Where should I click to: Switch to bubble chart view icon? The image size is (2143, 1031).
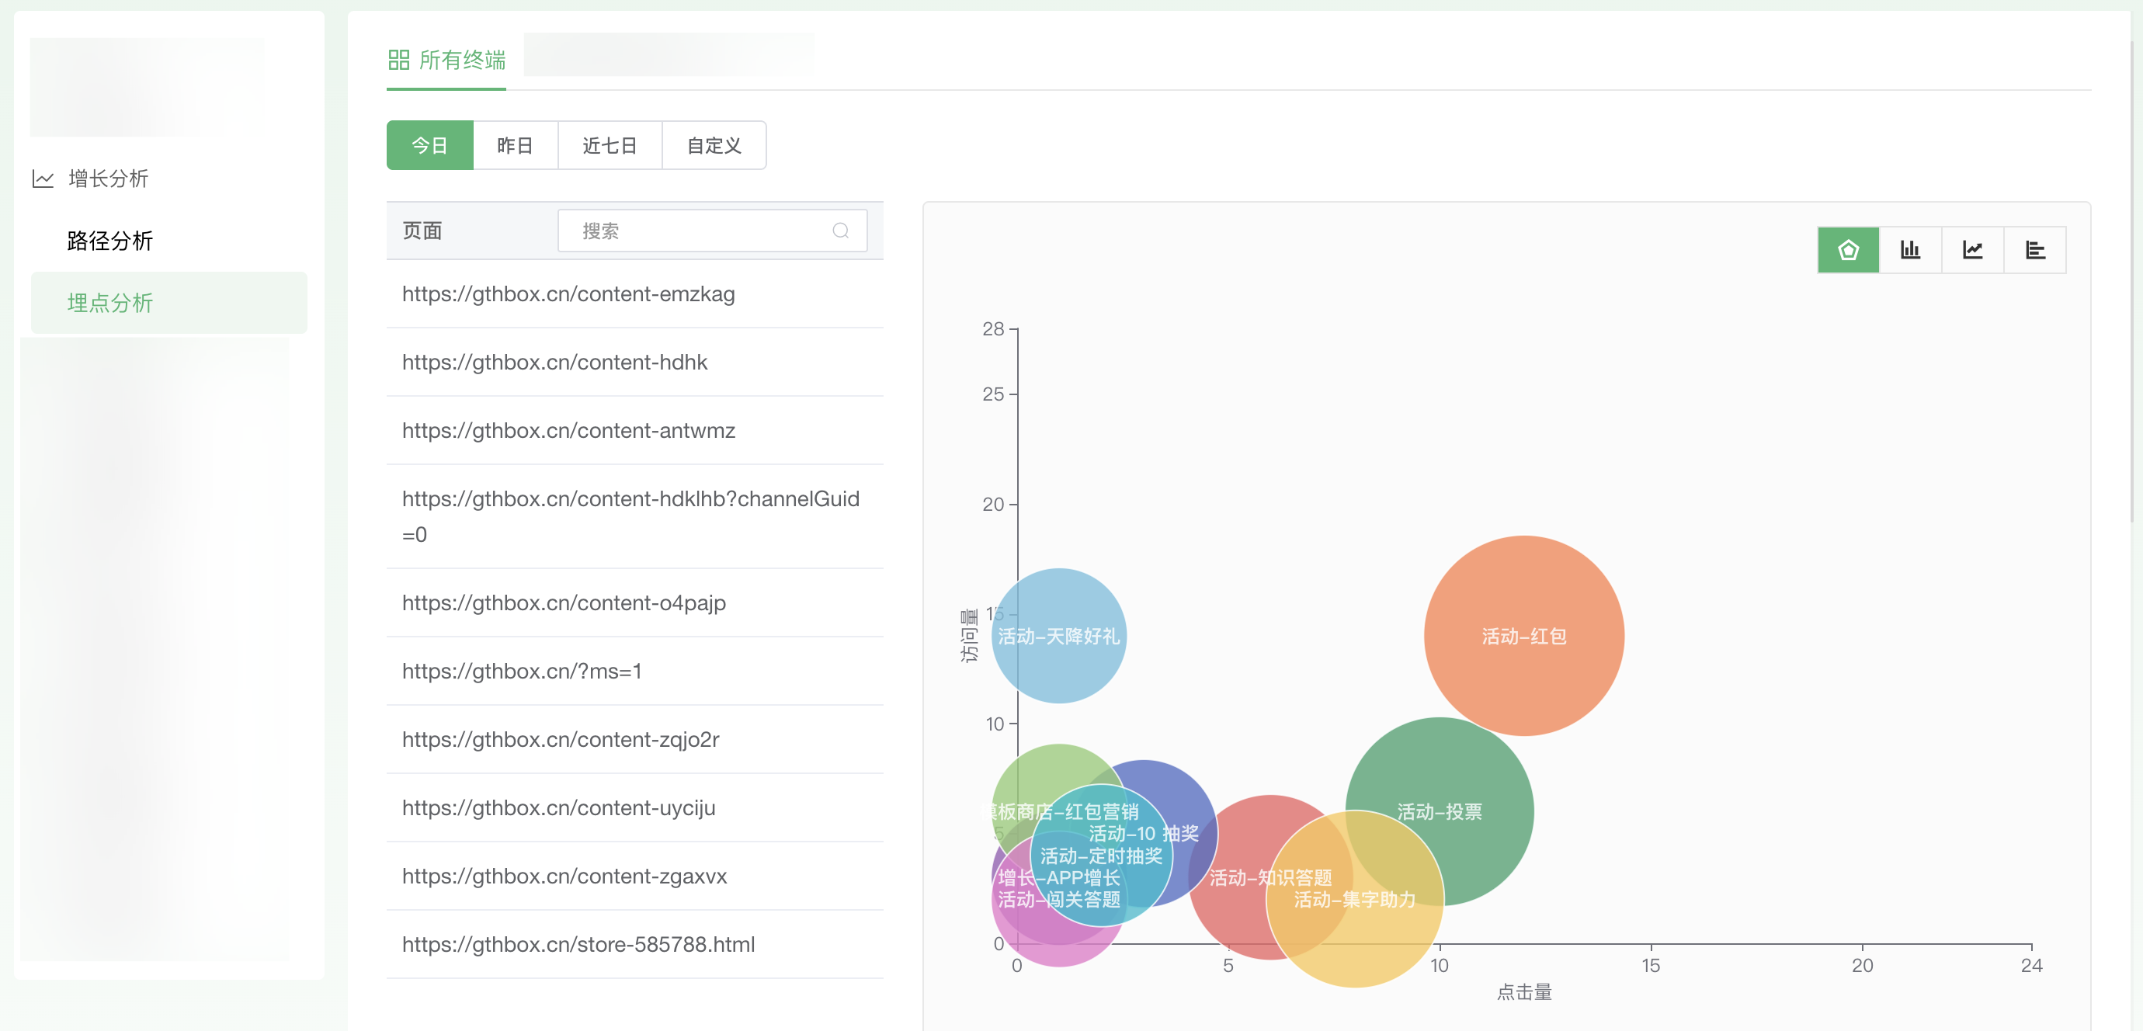(1848, 250)
